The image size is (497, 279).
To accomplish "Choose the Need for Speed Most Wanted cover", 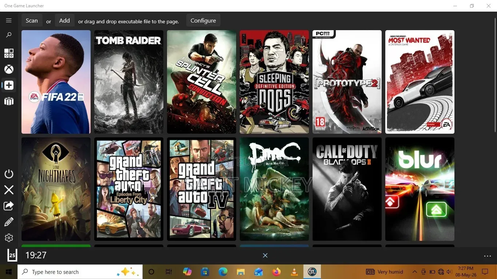I will point(420,82).
